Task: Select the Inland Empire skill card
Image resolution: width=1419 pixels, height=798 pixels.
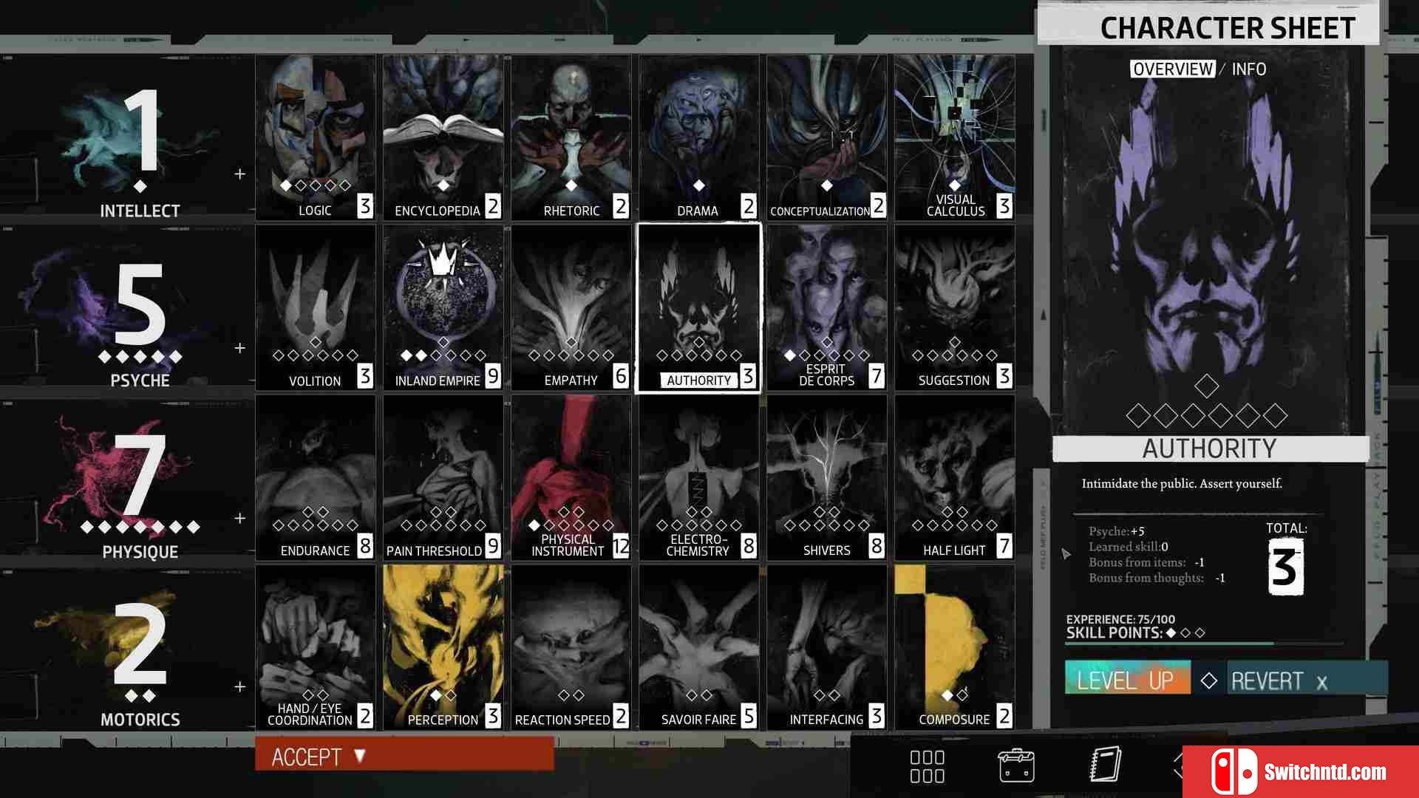Action: pos(443,307)
